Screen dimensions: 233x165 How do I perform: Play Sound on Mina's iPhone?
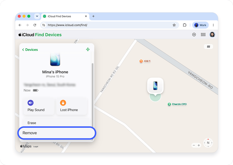coord(39,106)
